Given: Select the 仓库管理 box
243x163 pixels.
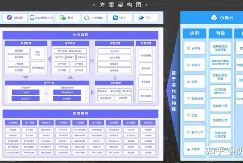Looking at the screenshot, I should point(114,70).
